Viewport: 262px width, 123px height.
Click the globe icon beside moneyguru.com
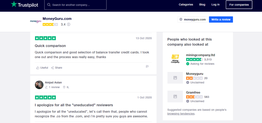(x=181, y=20)
